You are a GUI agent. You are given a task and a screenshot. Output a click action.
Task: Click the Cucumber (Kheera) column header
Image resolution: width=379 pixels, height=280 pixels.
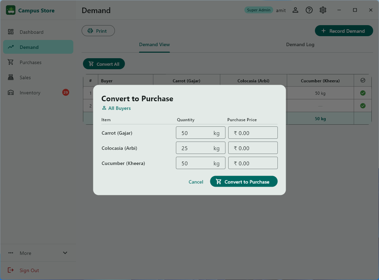pyautogui.click(x=320, y=81)
